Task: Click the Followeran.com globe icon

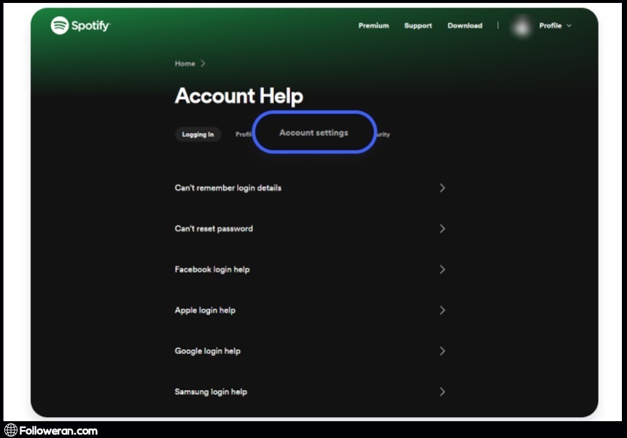Action: click(11, 430)
